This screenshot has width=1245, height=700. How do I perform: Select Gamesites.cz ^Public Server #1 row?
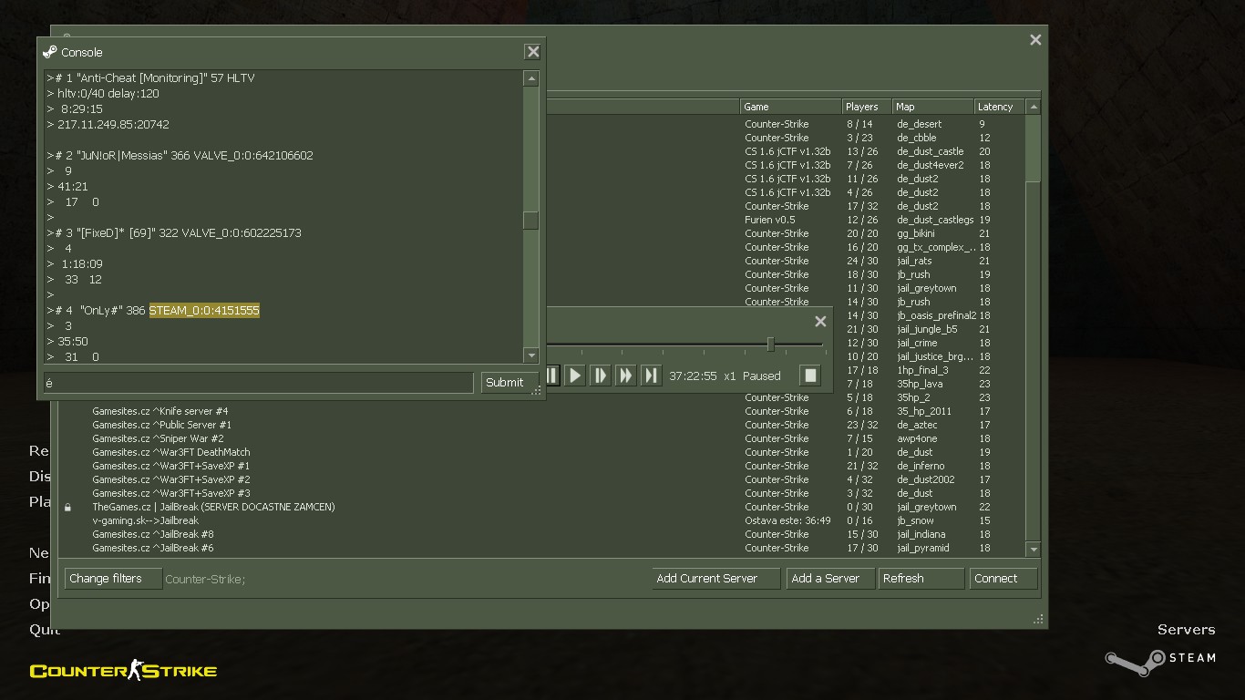pyautogui.click(x=543, y=425)
